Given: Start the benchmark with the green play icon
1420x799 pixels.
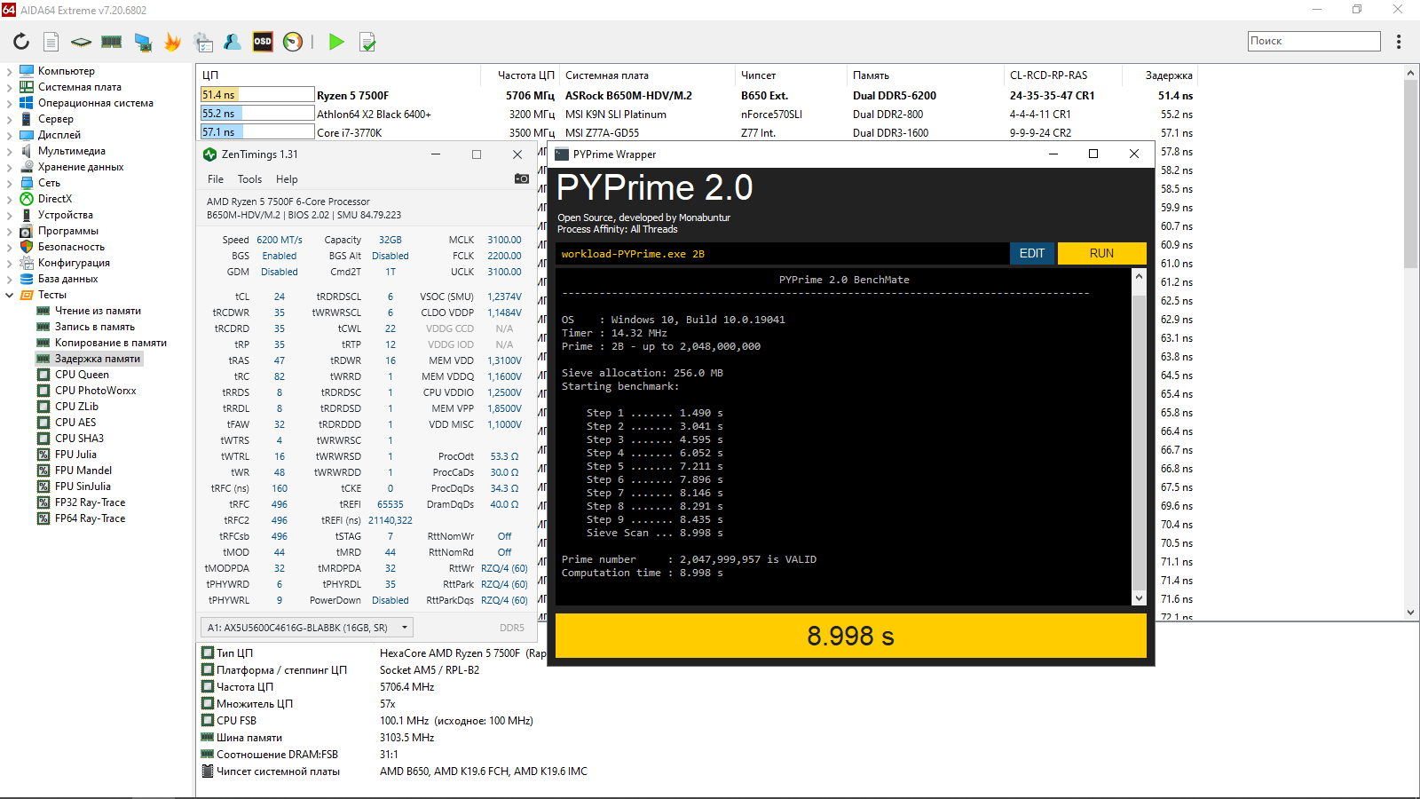Looking at the screenshot, I should (336, 42).
